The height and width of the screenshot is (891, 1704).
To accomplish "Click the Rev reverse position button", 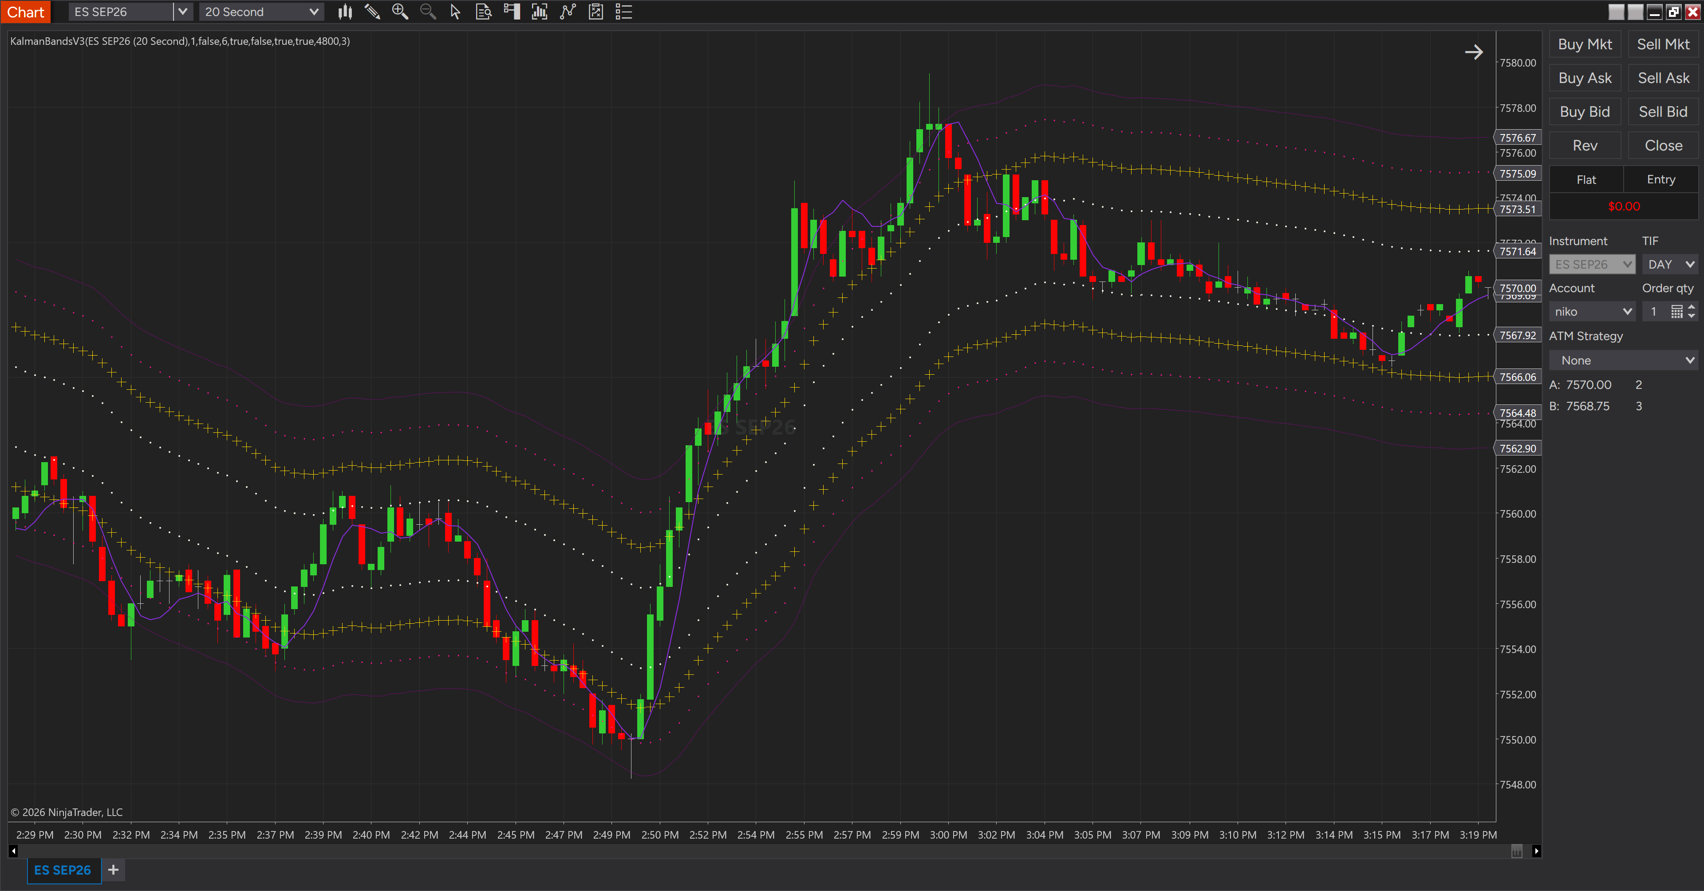I will click(1585, 146).
